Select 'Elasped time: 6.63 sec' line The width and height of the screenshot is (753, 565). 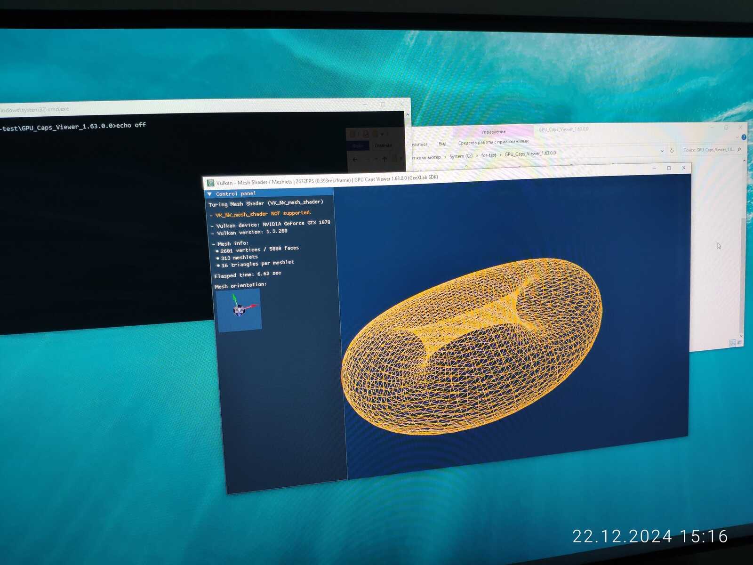[x=248, y=274]
